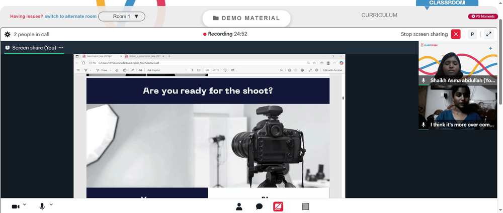Open DEMO MATERIAL folder button
503x213 pixels.
(246, 18)
